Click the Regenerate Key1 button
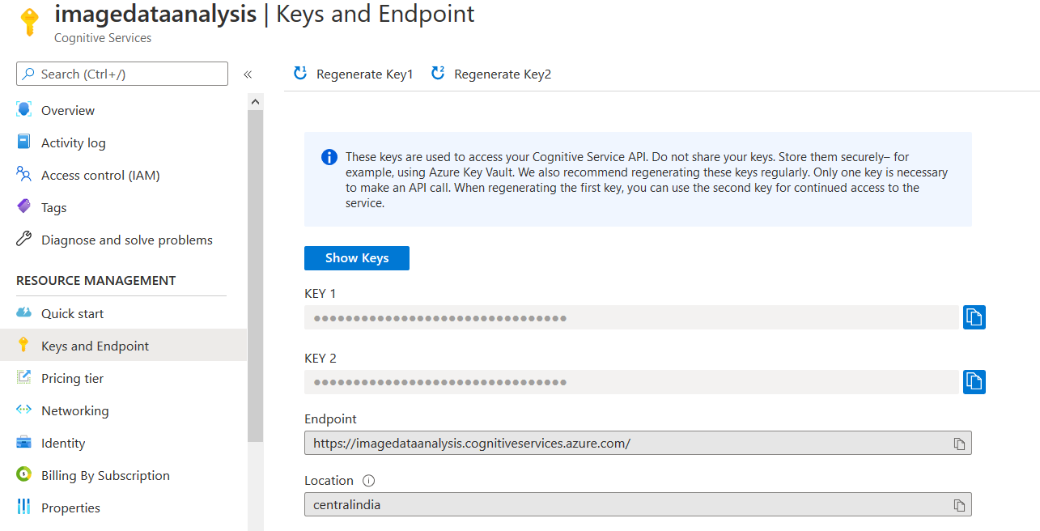 [x=354, y=74]
